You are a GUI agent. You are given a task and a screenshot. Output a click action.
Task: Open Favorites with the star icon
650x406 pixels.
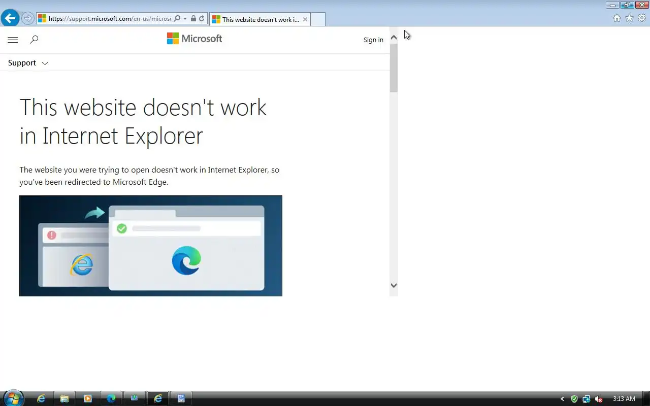[630, 18]
